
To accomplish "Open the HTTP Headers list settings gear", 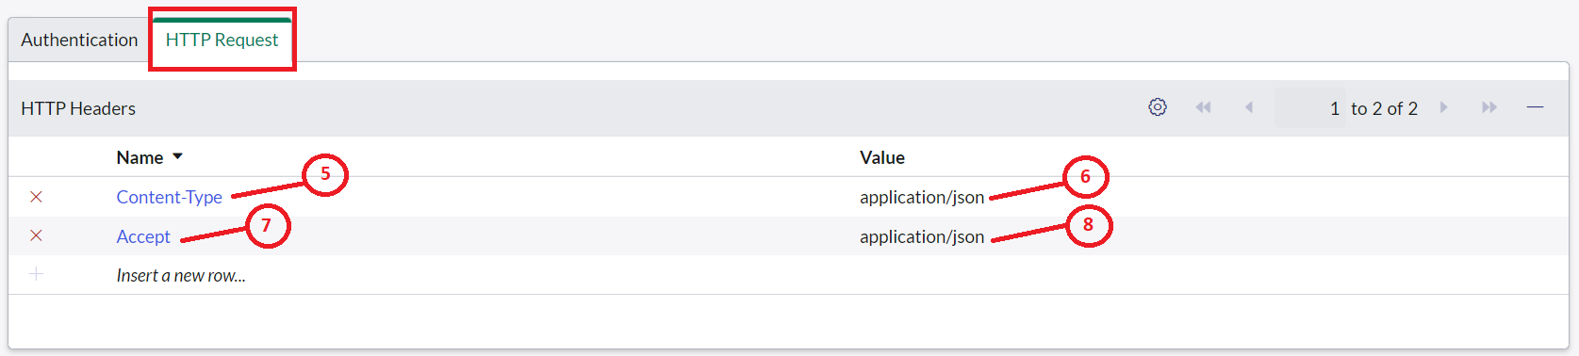I will coord(1158,107).
